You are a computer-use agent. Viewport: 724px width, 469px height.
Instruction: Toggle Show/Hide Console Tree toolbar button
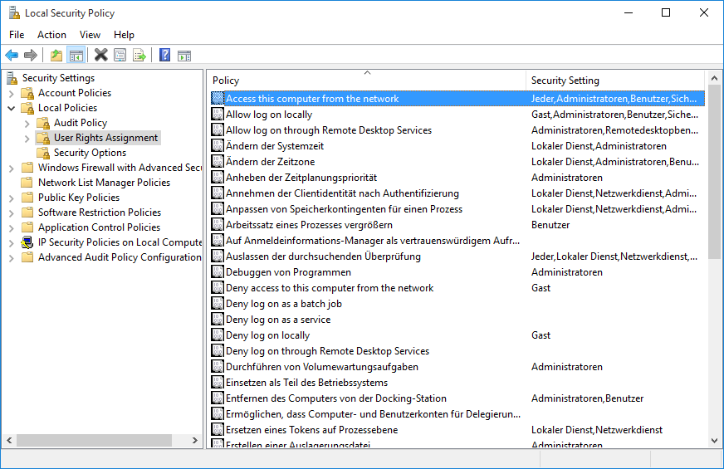click(x=76, y=56)
